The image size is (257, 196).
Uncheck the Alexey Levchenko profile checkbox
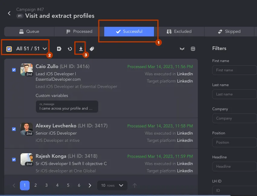coord(14,129)
